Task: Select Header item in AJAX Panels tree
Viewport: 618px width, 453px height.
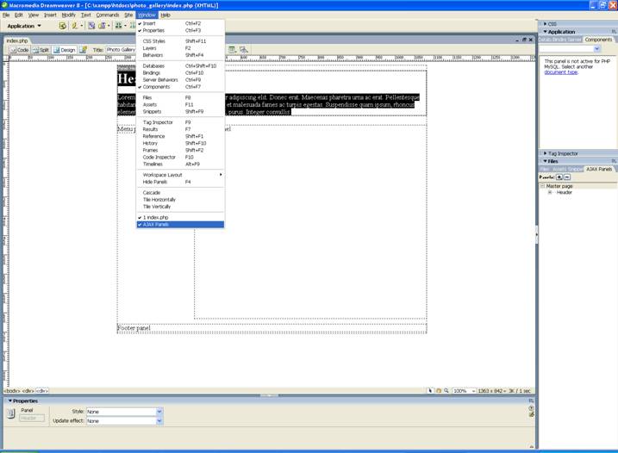Action: tap(564, 193)
